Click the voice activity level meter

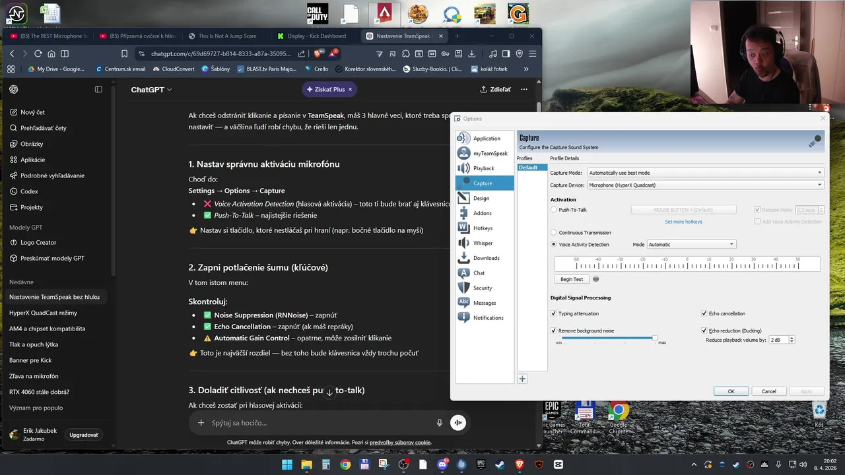tap(687, 264)
